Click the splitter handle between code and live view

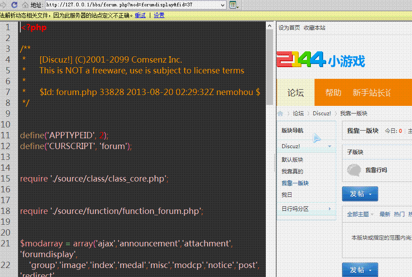[275, 163]
